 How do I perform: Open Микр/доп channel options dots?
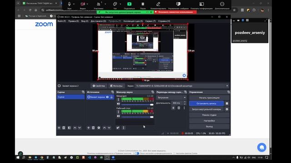coord(118,100)
